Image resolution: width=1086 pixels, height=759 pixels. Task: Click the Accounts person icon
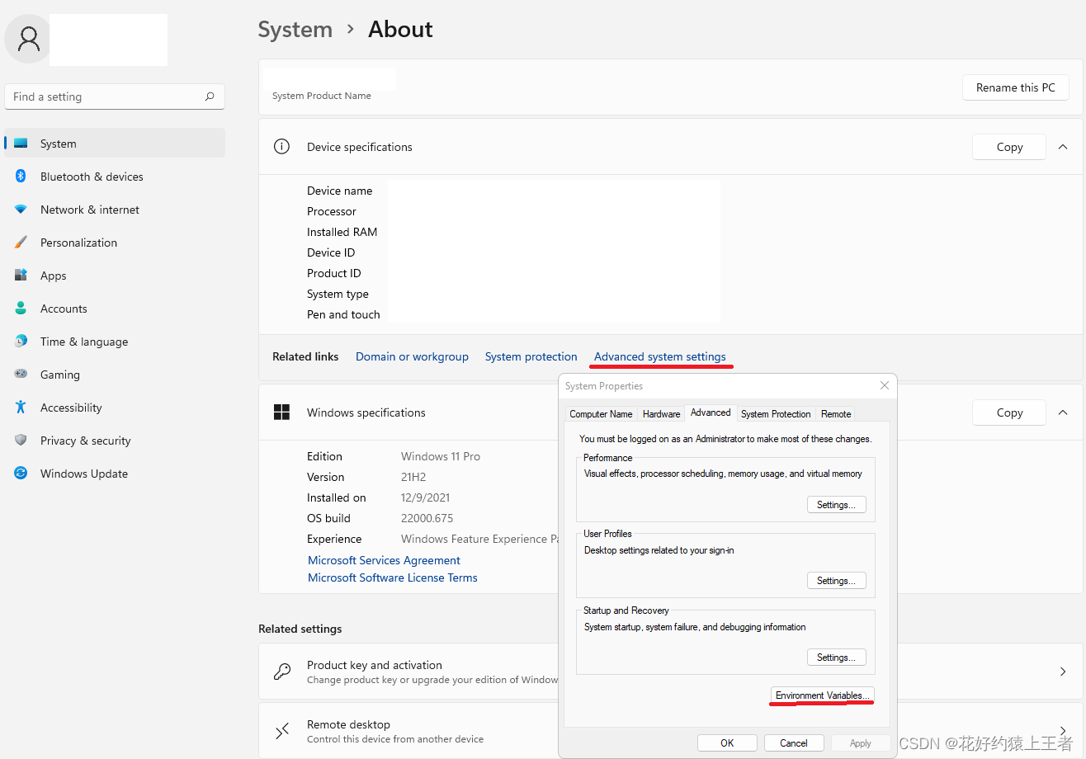[x=21, y=309]
